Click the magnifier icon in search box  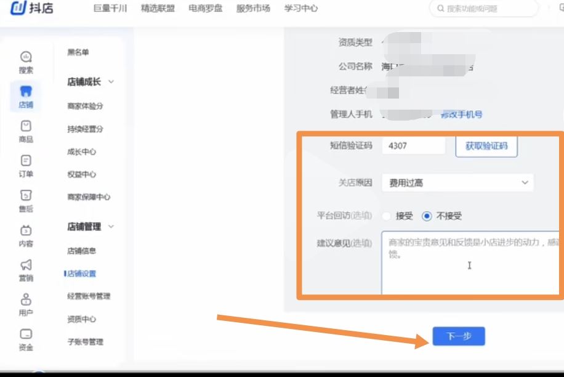[x=441, y=8]
